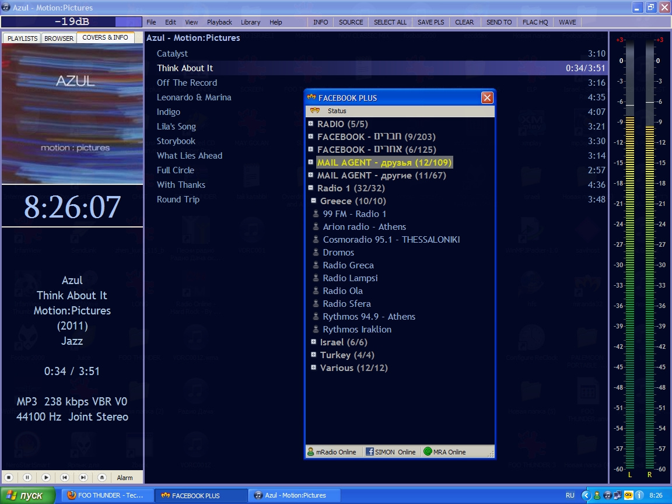This screenshot has height=504, width=672.
Task: Skip to the next track
Action: pyautogui.click(x=83, y=477)
